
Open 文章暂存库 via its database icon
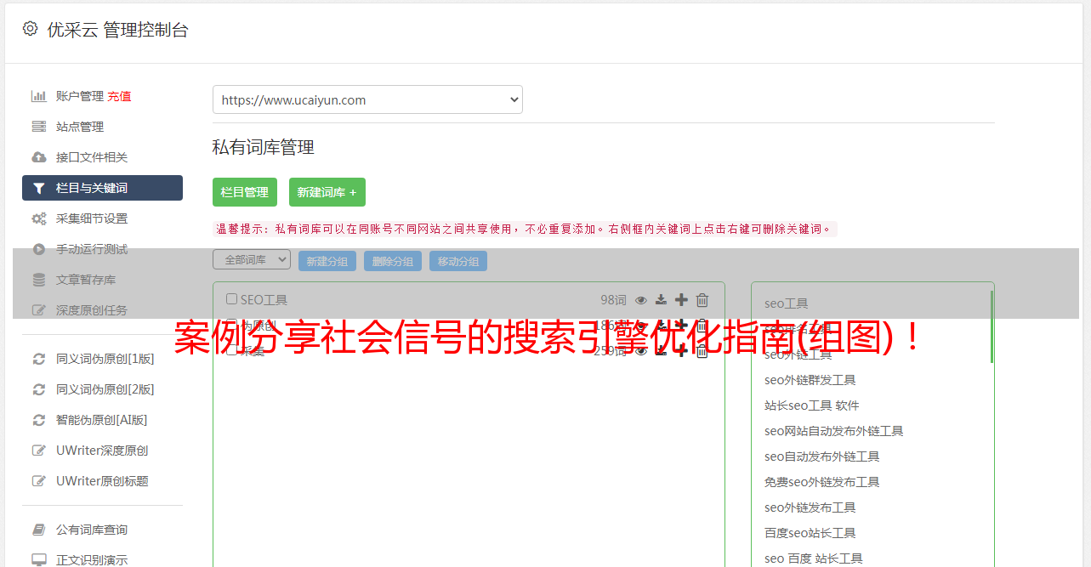coord(39,280)
